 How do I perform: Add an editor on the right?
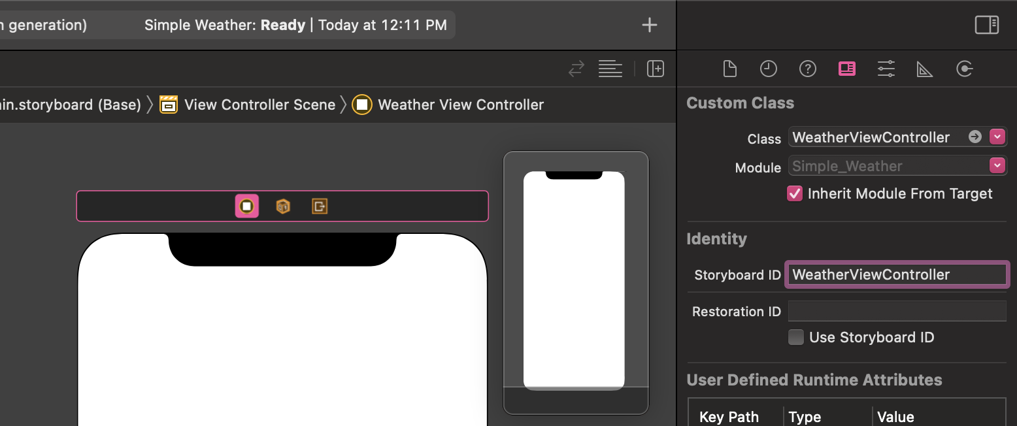(x=656, y=69)
